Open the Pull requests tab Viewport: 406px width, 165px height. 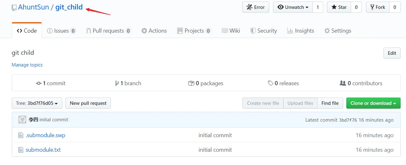(108, 31)
